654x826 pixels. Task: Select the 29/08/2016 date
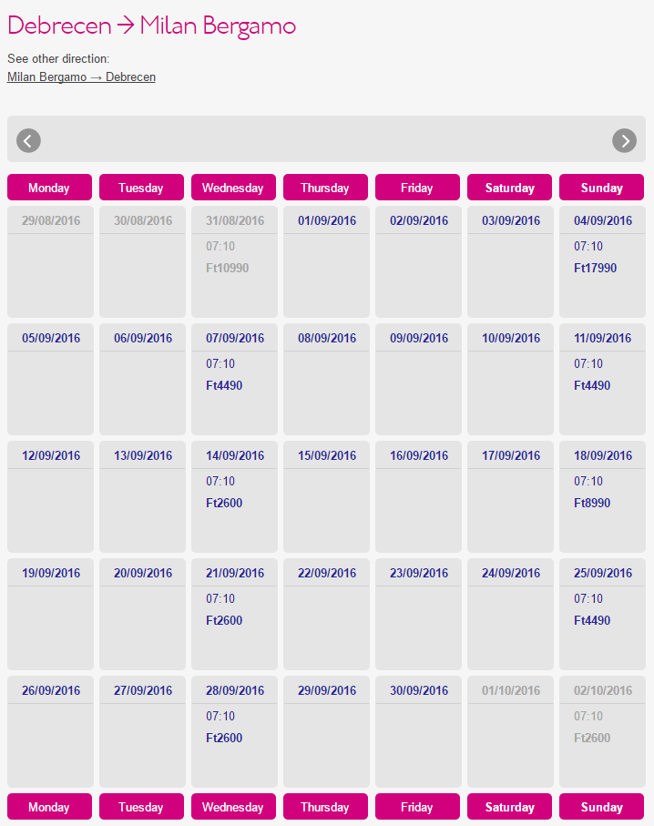[51, 220]
